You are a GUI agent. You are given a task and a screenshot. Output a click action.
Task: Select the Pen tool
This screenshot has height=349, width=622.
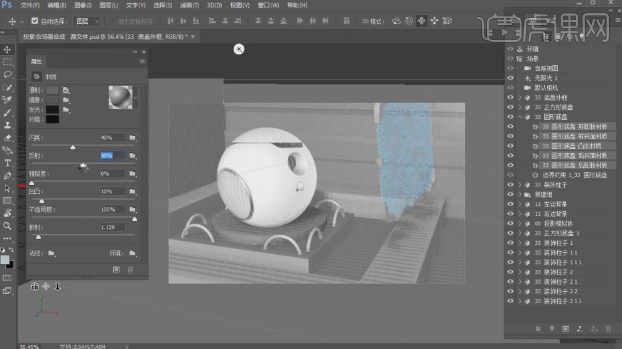7,176
